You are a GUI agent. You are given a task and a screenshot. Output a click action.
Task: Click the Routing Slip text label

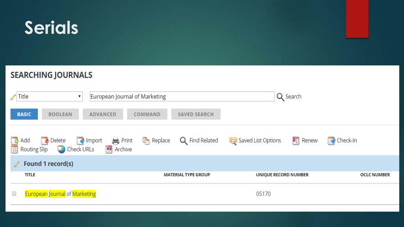tap(34, 149)
